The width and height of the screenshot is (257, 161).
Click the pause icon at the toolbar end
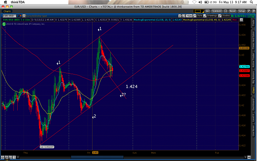pos(254,11)
